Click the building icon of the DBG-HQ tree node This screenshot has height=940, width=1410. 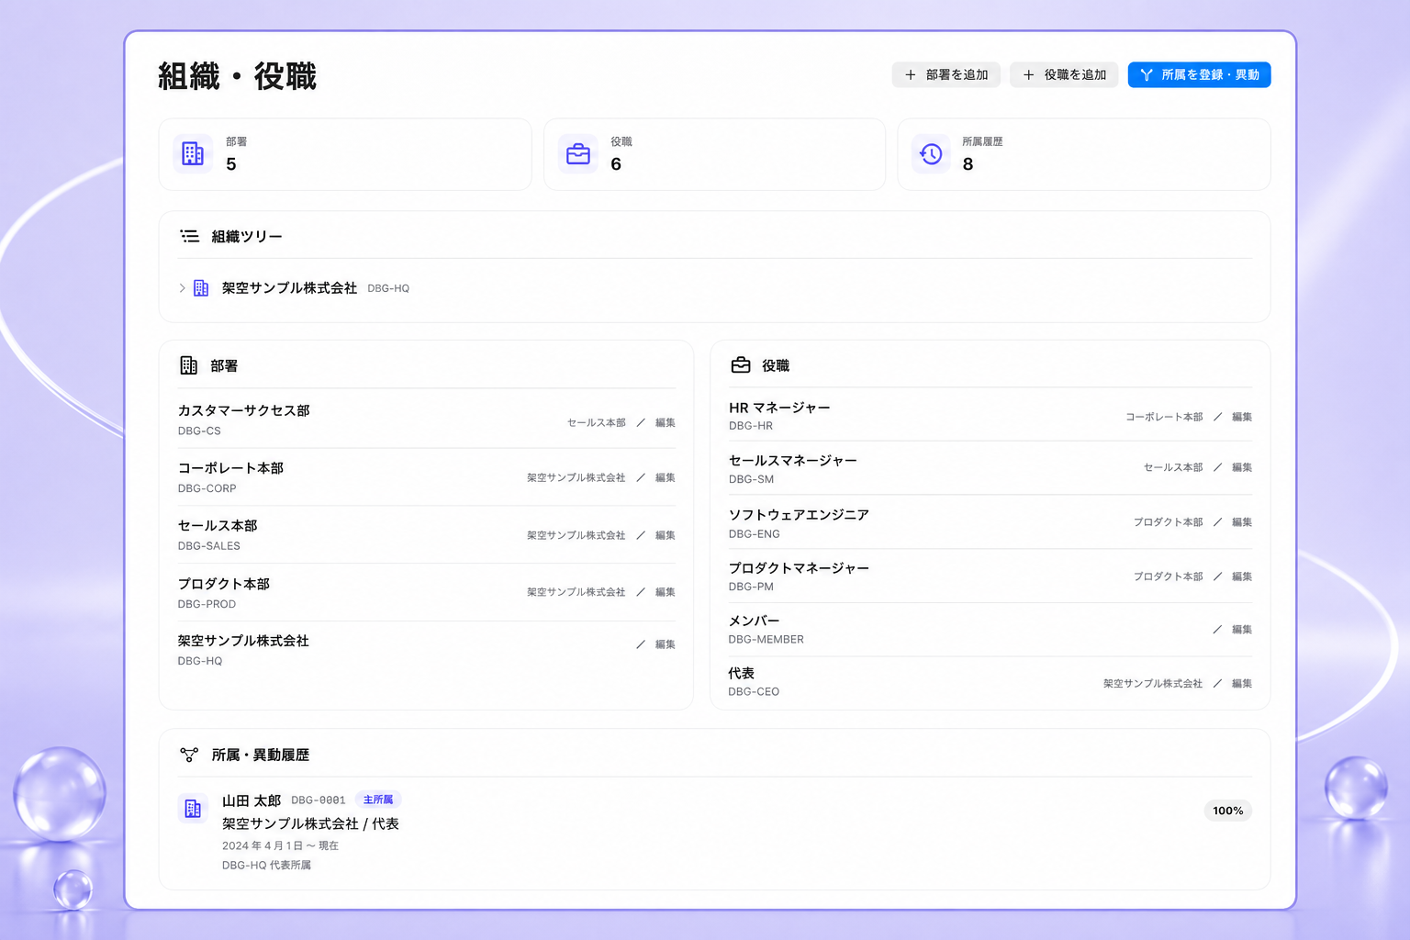coord(201,288)
